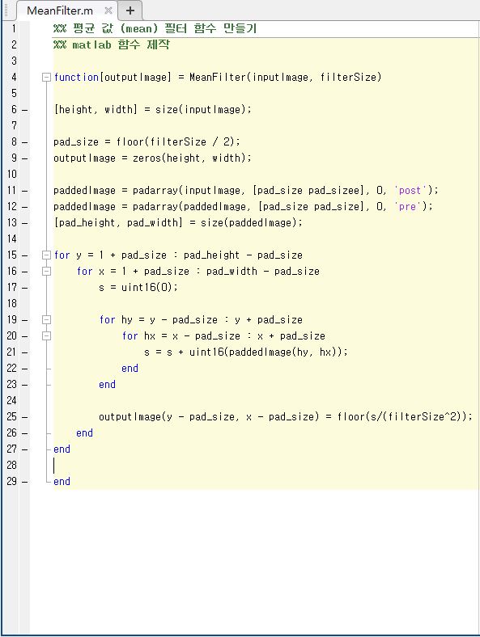This screenshot has width=480, height=637.
Task: Click the 'end' keyword on line 27
Action: pyautogui.click(x=62, y=449)
